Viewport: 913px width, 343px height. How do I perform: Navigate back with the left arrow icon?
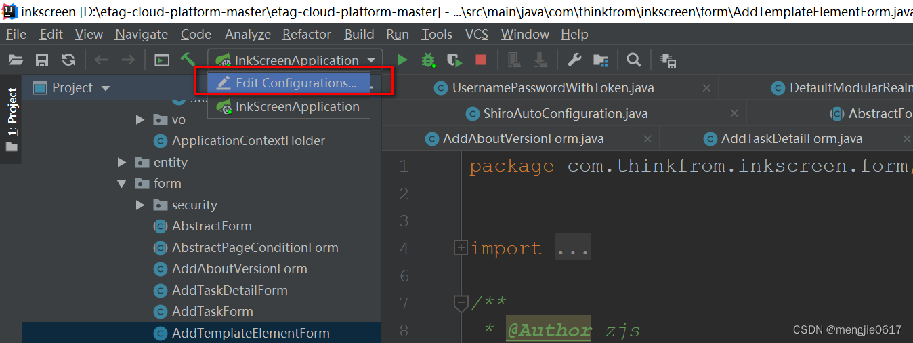102,60
